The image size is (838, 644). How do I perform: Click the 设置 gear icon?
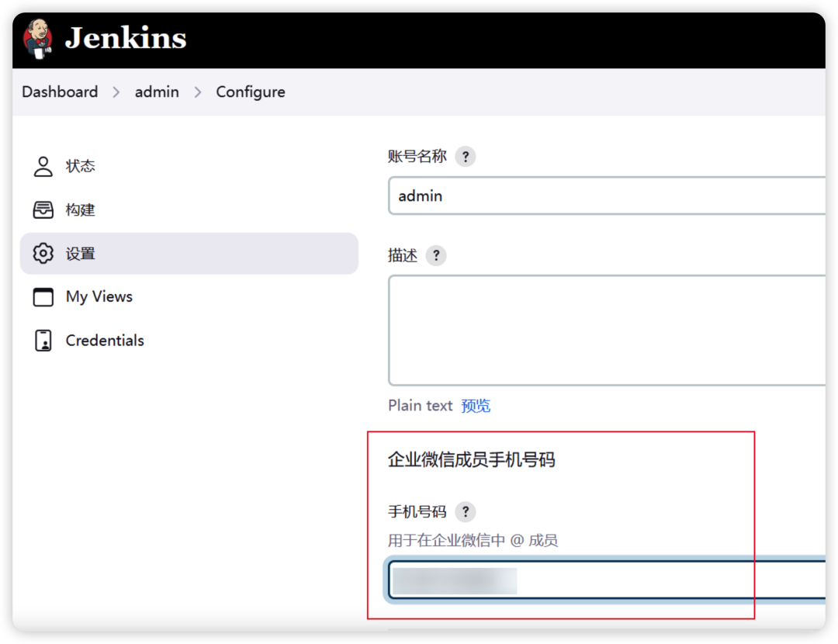[x=43, y=253]
